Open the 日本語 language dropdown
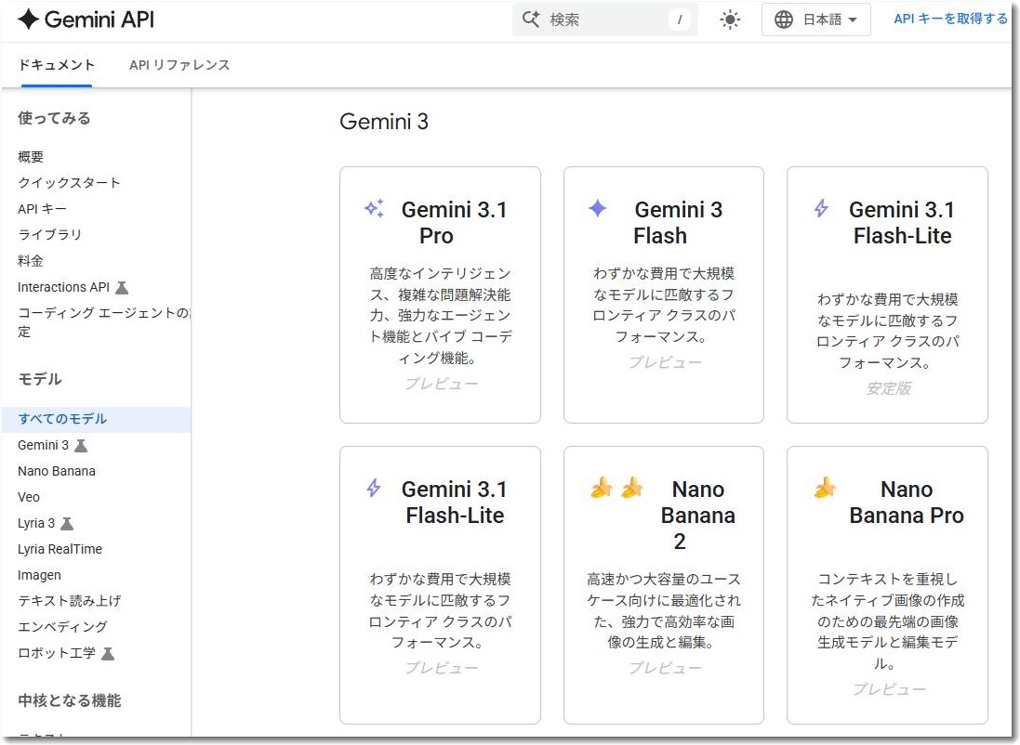This screenshot has height=745, width=1020. (x=816, y=20)
